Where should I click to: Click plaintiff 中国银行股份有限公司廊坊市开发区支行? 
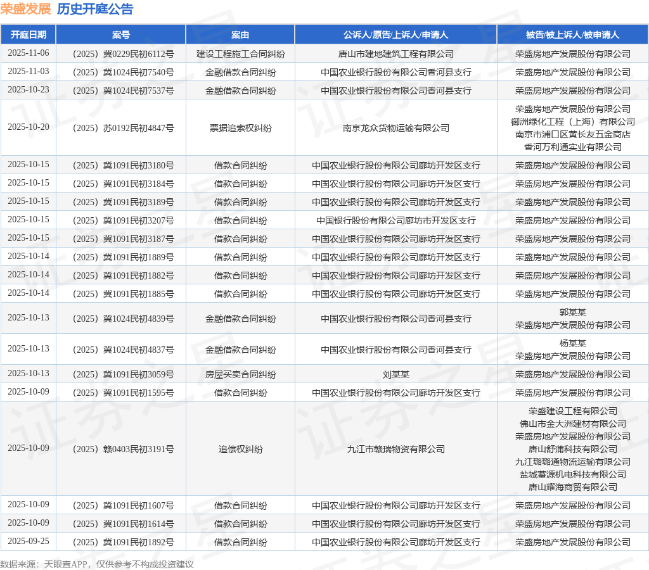(395, 220)
